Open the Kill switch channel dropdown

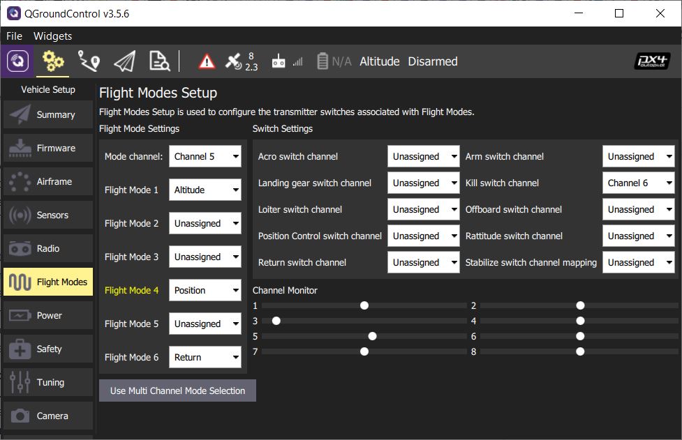point(638,183)
